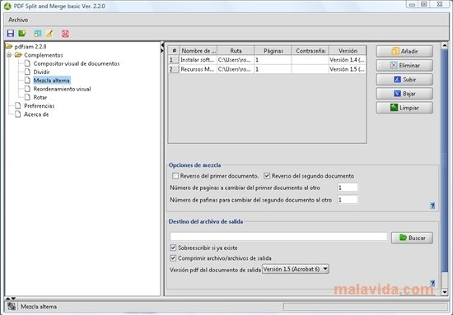453x315 pixels.
Task: Click the Limpiar button
Action: [404, 108]
